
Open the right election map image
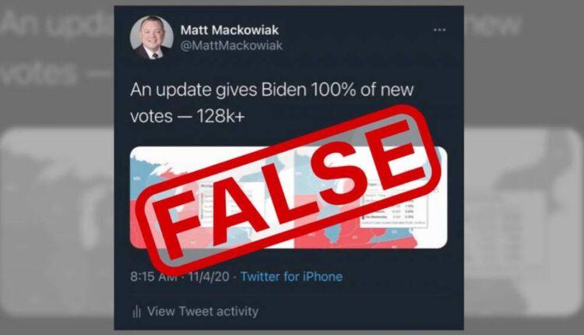click(x=371, y=198)
